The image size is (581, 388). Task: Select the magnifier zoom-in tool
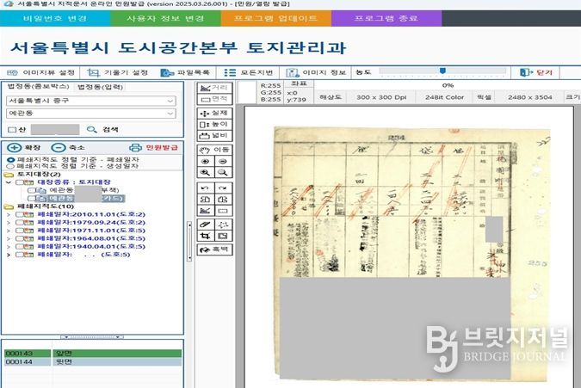click(205, 173)
